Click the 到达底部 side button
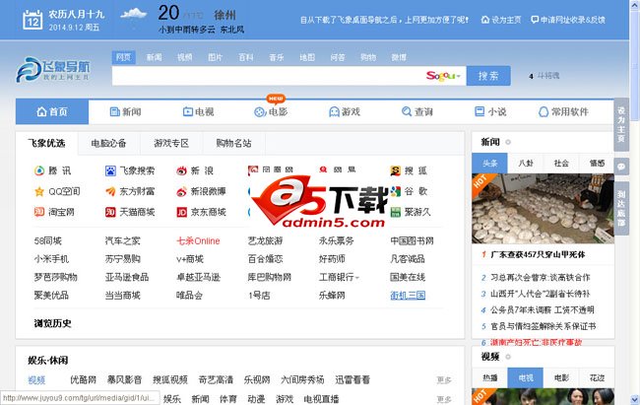 pyautogui.click(x=621, y=209)
